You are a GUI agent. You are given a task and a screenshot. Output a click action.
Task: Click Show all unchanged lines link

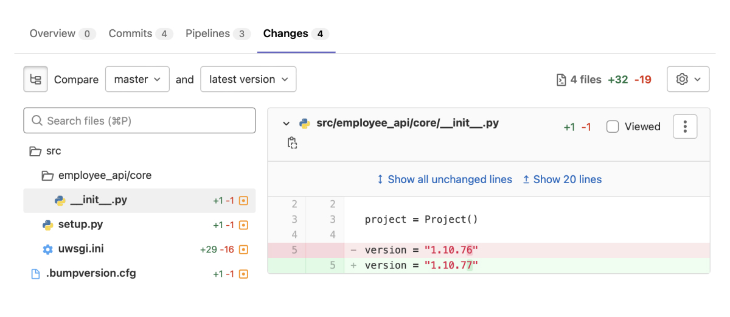[x=444, y=179]
